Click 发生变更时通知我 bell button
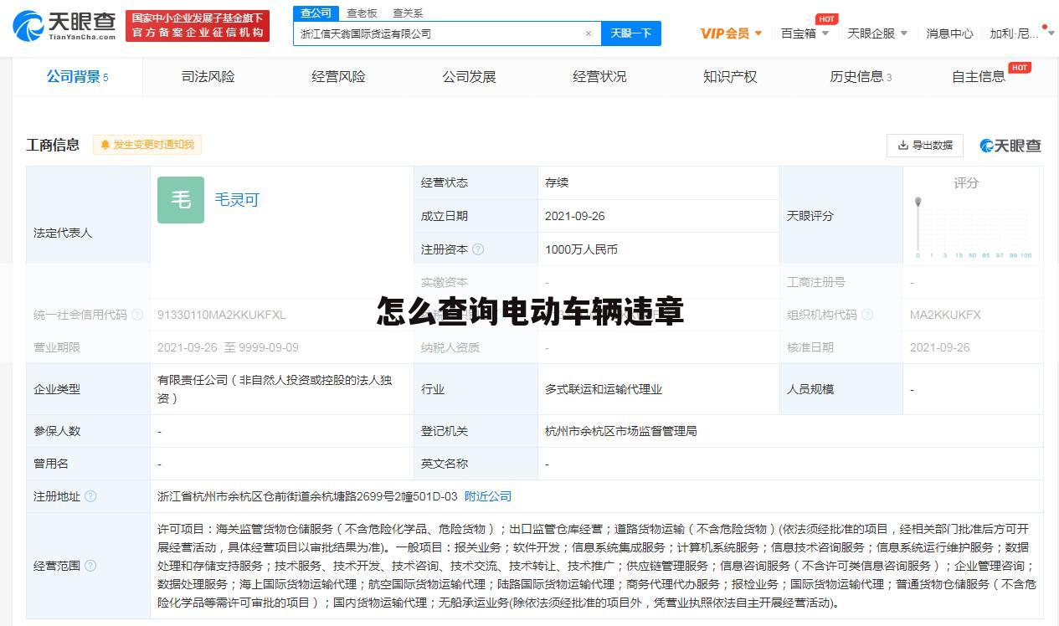The height and width of the screenshot is (626, 1059). point(147,145)
